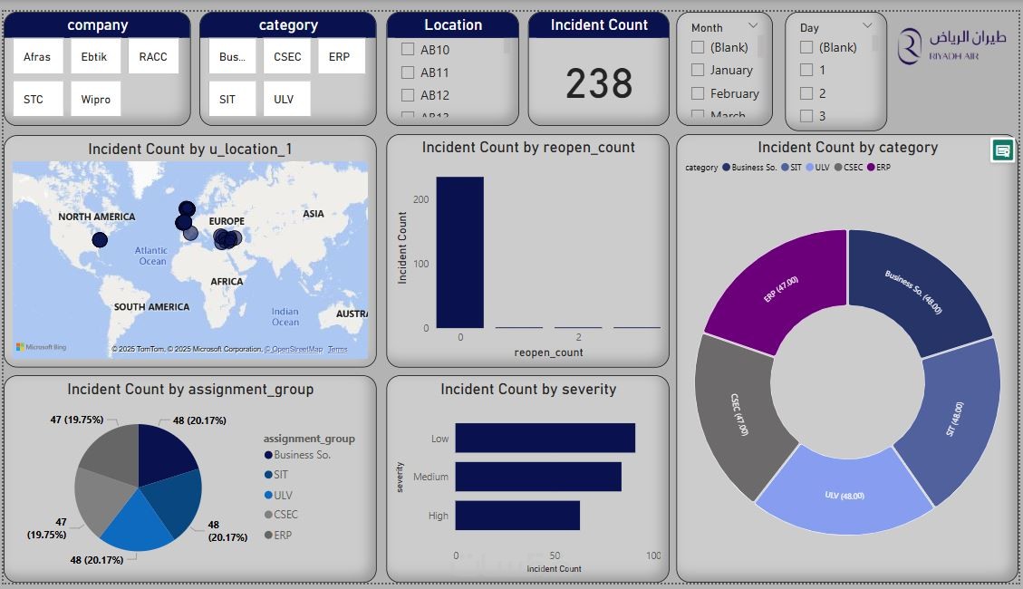Click the 48 (20.17%) dark navy pie slice
Viewport: 1023px width, 589px height.
[163, 453]
